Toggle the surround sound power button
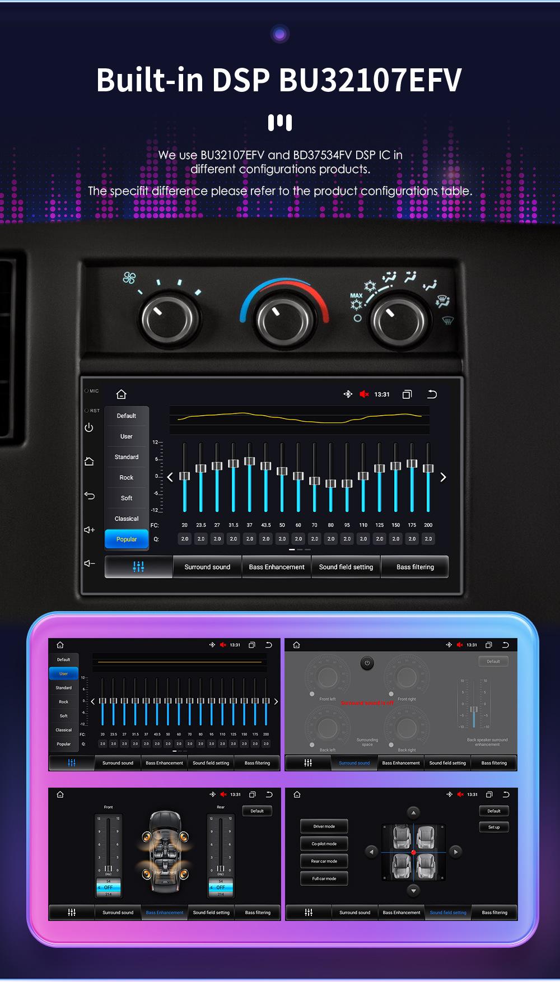Image resolution: width=560 pixels, height=982 pixels. click(367, 663)
